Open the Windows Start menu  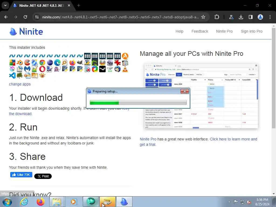pos(7,202)
